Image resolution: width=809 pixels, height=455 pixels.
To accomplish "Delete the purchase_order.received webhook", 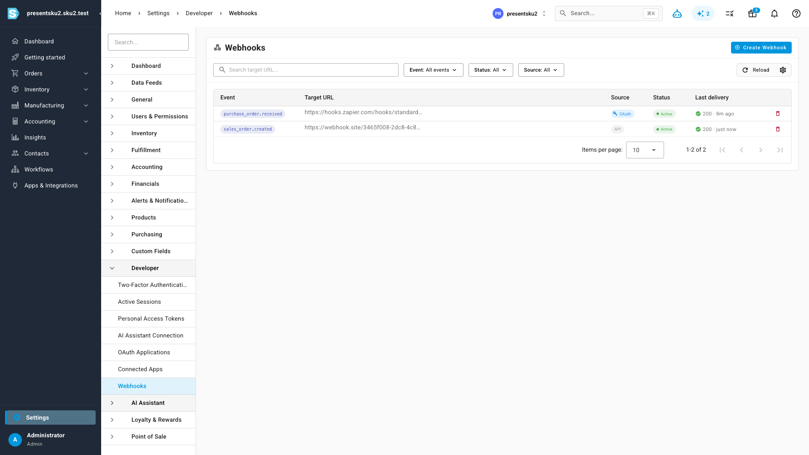I will [778, 114].
